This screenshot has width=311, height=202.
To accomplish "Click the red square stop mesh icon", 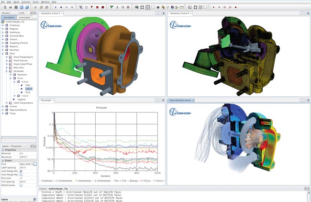I will pos(98,7).
